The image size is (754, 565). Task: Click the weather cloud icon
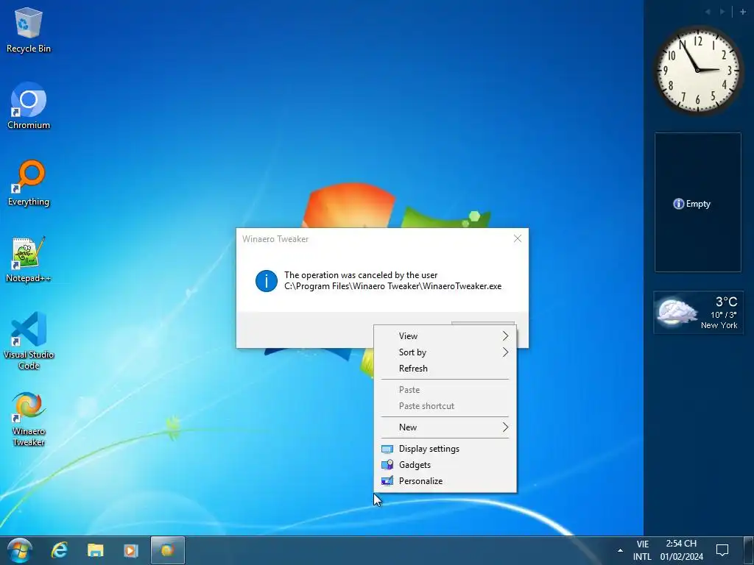click(677, 312)
